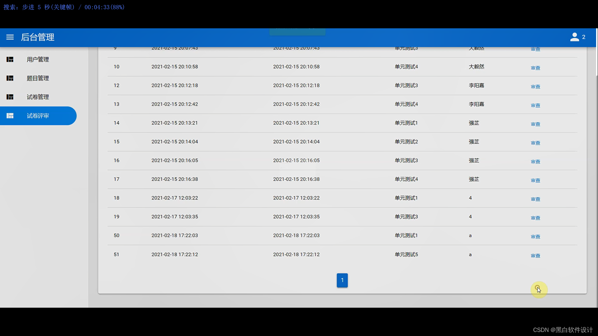Open review for record 50
The width and height of the screenshot is (598, 336).
click(x=535, y=237)
